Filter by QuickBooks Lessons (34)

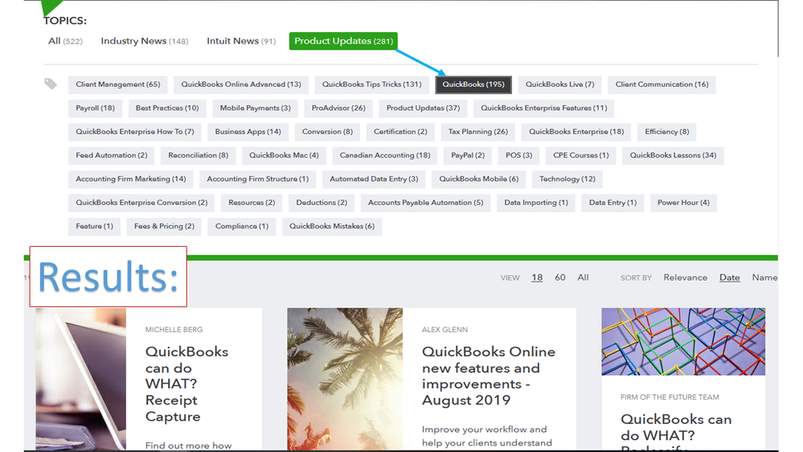(673, 155)
